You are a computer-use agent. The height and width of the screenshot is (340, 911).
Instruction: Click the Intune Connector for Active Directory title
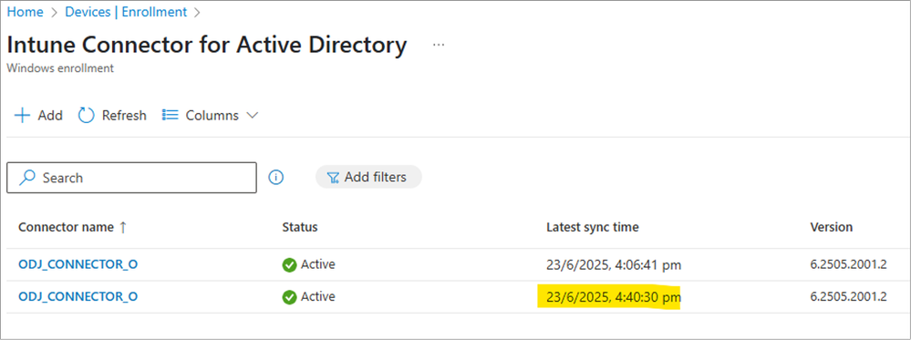(x=206, y=46)
